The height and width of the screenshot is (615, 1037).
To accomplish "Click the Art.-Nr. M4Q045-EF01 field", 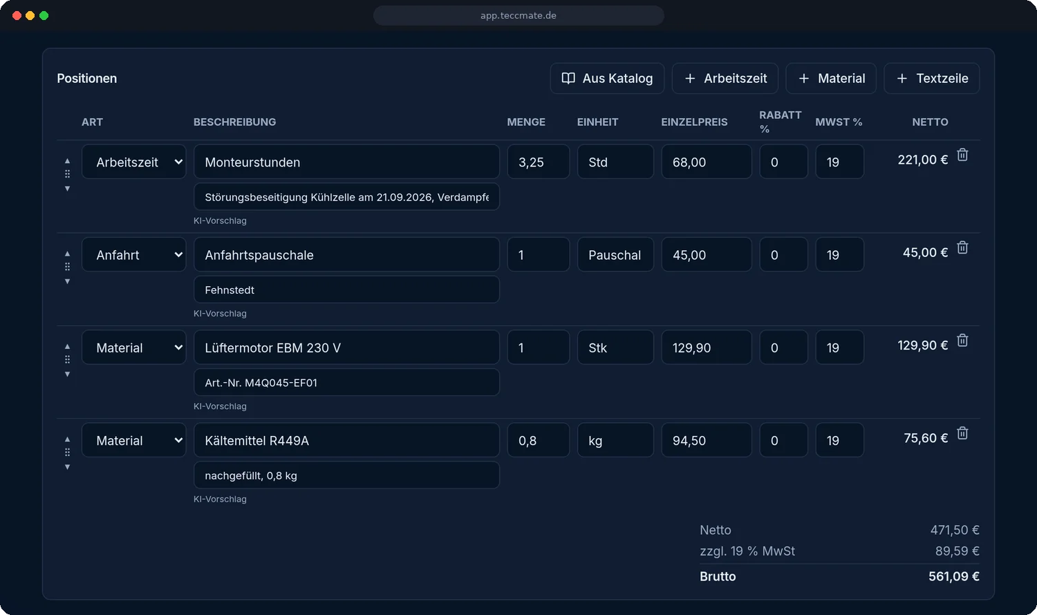I will tap(346, 382).
